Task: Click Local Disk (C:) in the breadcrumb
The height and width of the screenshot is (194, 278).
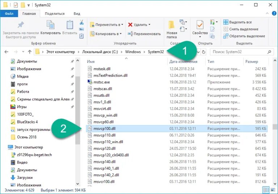Action: coord(100,52)
